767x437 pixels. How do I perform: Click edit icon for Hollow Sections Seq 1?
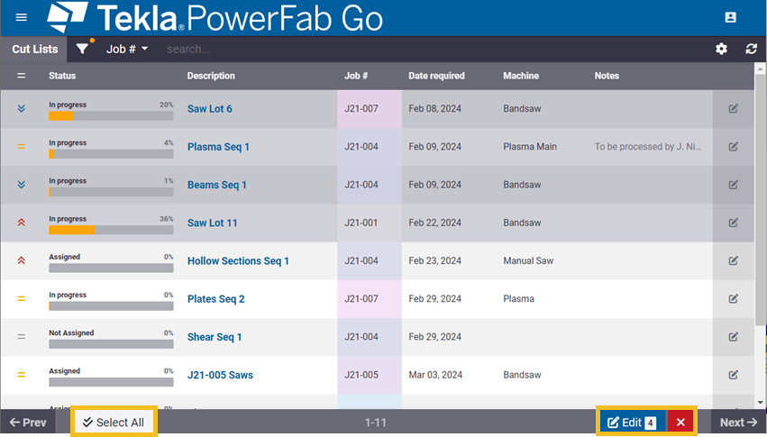(733, 261)
